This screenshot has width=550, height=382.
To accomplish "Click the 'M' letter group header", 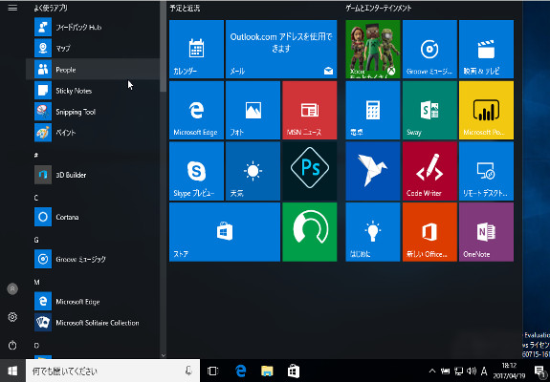I will coord(37,283).
